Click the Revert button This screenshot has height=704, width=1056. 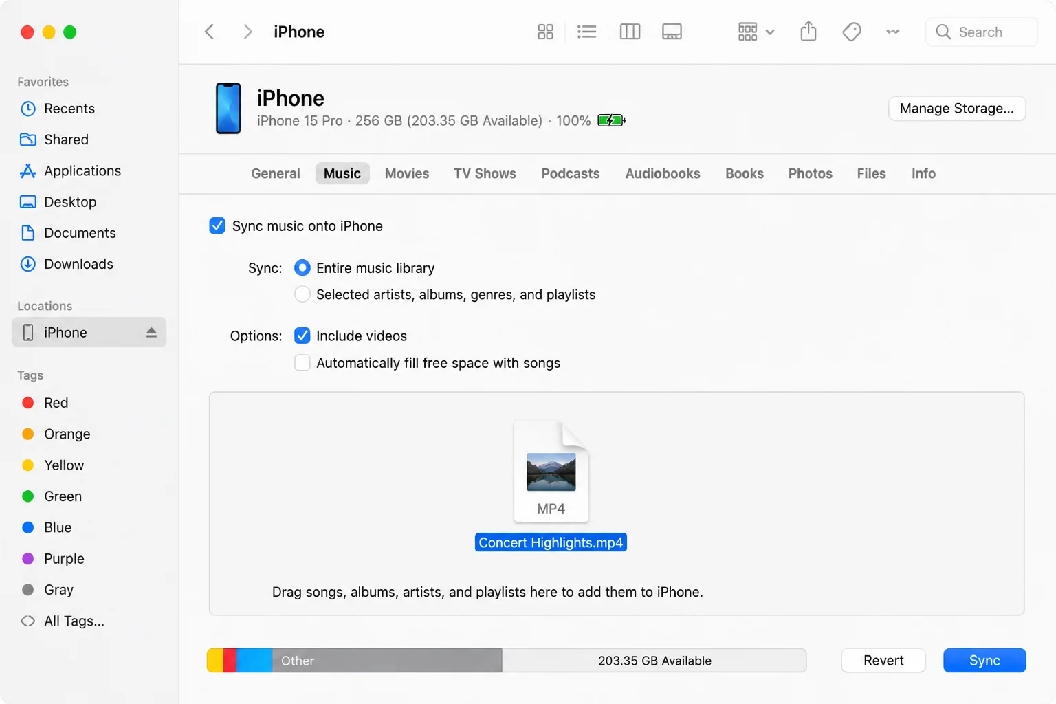[x=883, y=661]
